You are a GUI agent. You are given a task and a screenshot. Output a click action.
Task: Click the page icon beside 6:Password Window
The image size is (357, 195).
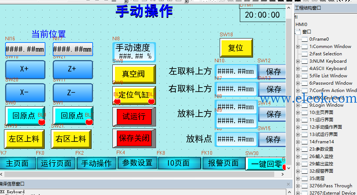click(x=304, y=83)
